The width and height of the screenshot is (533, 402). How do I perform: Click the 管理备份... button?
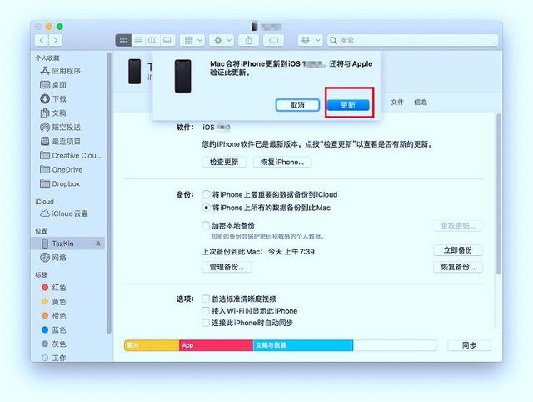click(227, 267)
